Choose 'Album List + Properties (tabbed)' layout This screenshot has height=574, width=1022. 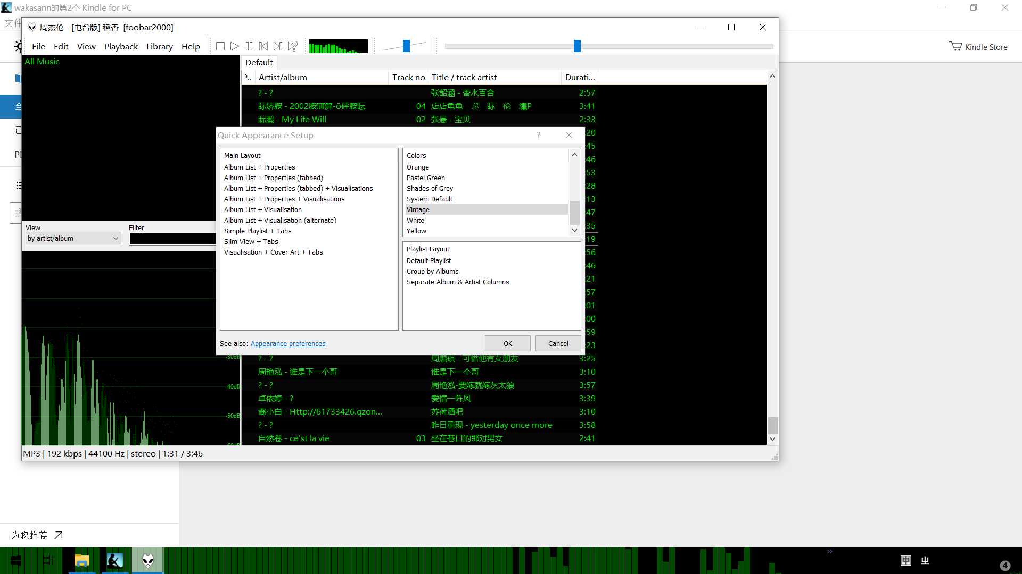click(273, 178)
